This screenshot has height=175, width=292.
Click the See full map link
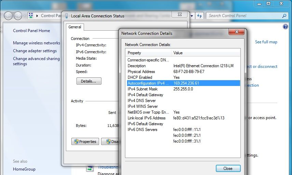(266, 42)
